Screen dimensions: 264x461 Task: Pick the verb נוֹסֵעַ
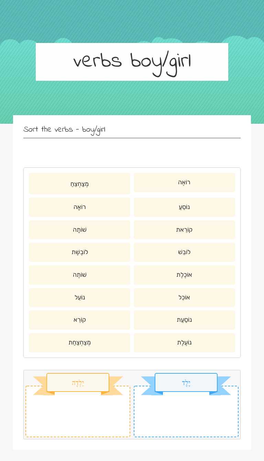point(185,207)
